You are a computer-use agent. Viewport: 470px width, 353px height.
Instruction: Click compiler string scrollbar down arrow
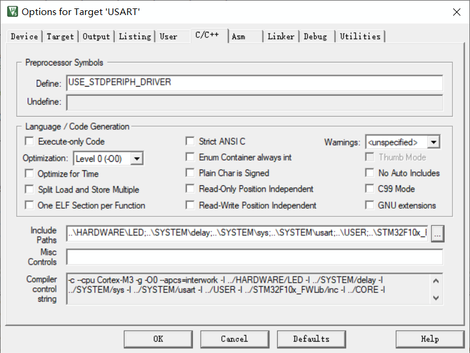pyautogui.click(x=436, y=298)
